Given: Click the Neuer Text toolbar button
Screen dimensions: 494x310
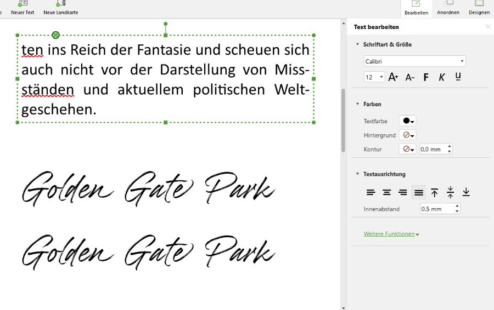Looking at the screenshot, I should coord(23,8).
